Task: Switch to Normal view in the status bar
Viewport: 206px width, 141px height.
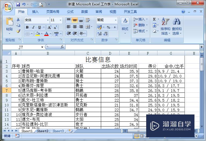Action: click(137, 136)
